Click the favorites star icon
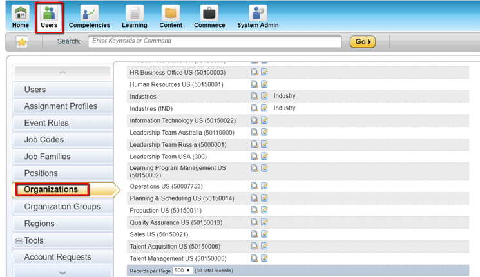480x277 pixels. click(22, 43)
